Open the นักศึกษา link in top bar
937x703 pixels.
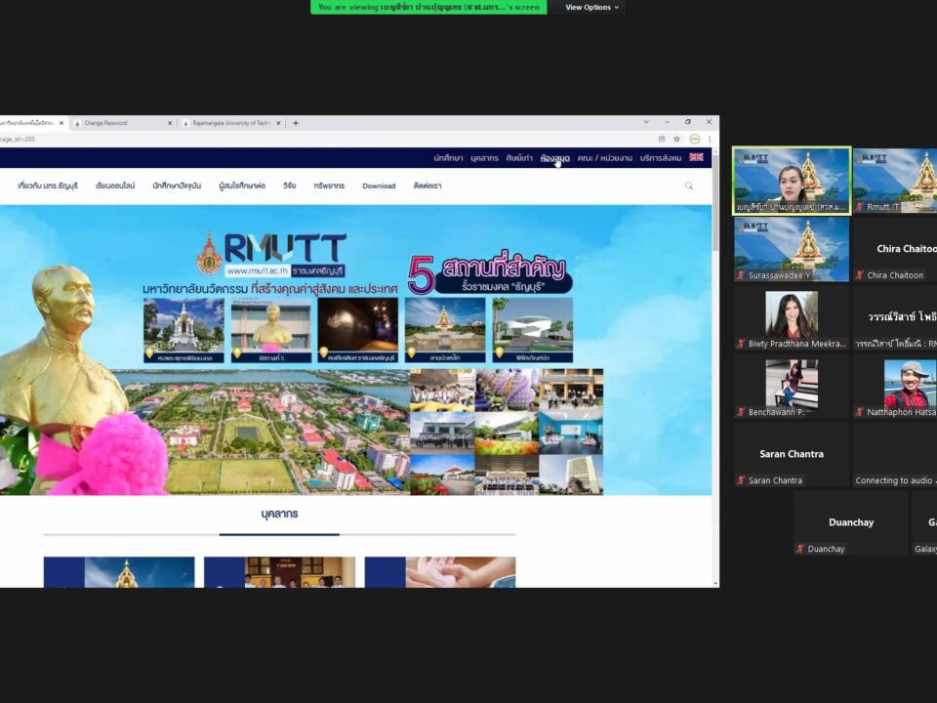pos(448,158)
